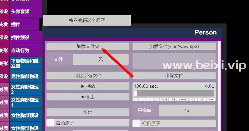249x131 pixels.
Task: Stop playback with the ■ 停止 button
Action: coord(88,97)
